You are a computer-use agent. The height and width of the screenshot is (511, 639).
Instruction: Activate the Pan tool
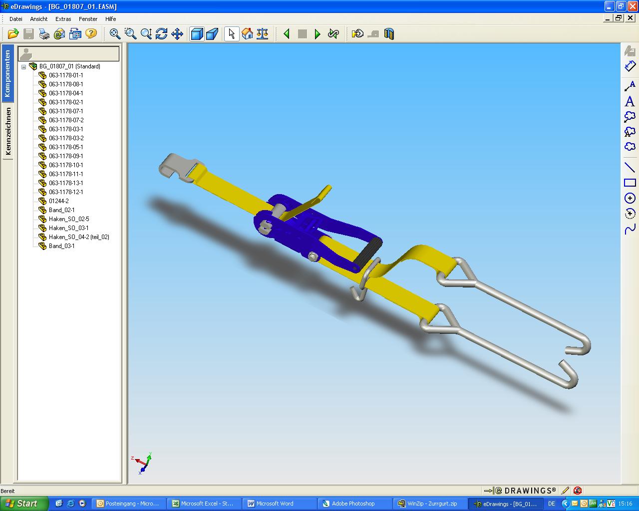click(177, 34)
